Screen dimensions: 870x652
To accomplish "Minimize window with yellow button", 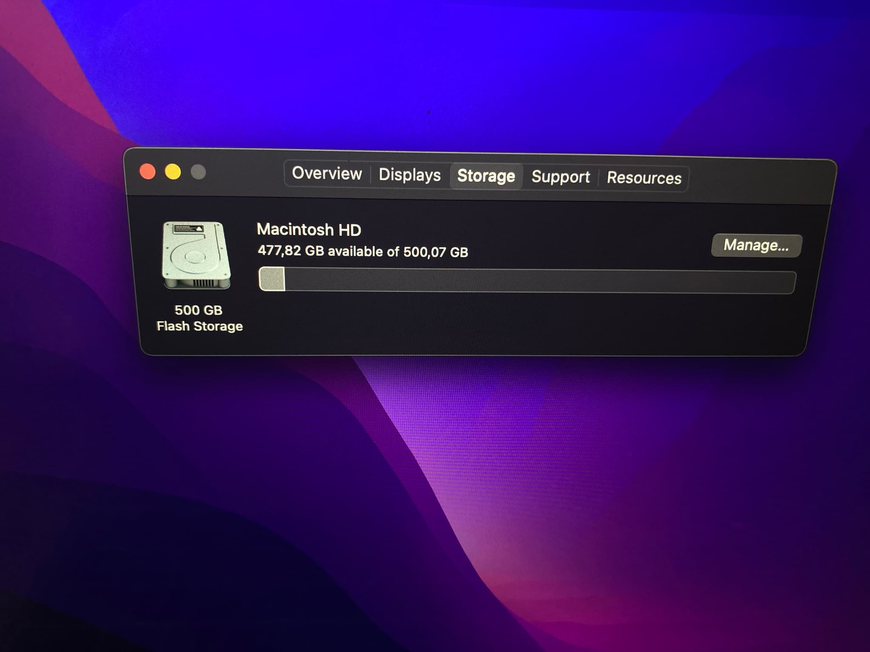I will click(x=173, y=172).
